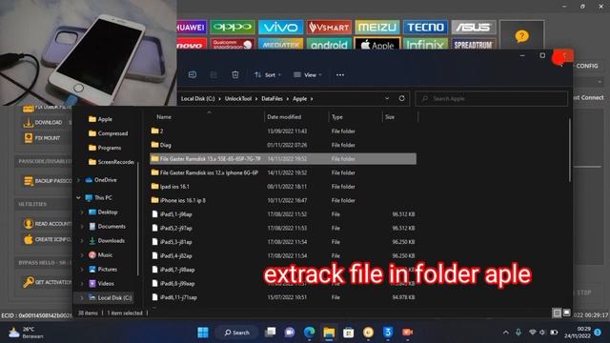Choose the android tile
The height and width of the screenshot is (343, 610).
pyautogui.click(x=329, y=44)
